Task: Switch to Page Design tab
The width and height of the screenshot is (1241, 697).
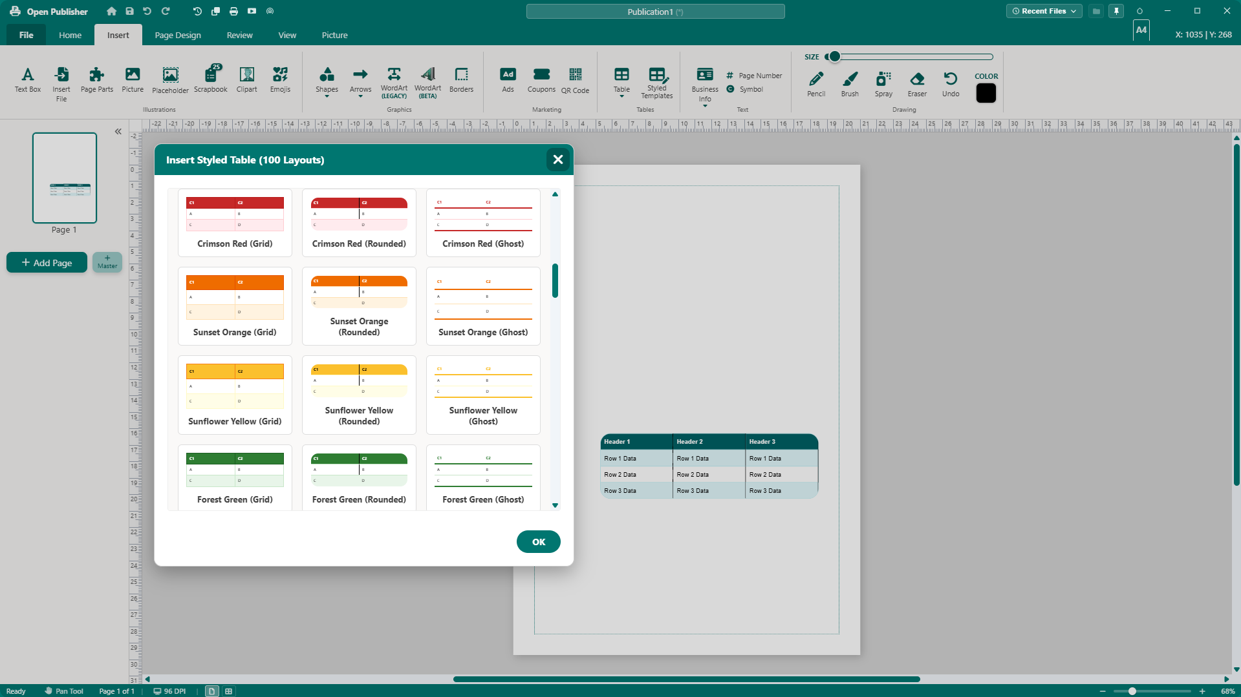Action: click(178, 35)
